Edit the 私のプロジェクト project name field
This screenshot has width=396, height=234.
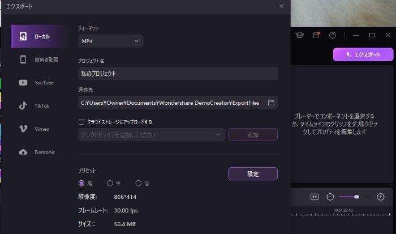tap(178, 74)
